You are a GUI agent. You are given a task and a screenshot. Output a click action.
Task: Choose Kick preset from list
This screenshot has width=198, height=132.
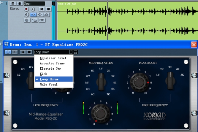(x=54, y=74)
